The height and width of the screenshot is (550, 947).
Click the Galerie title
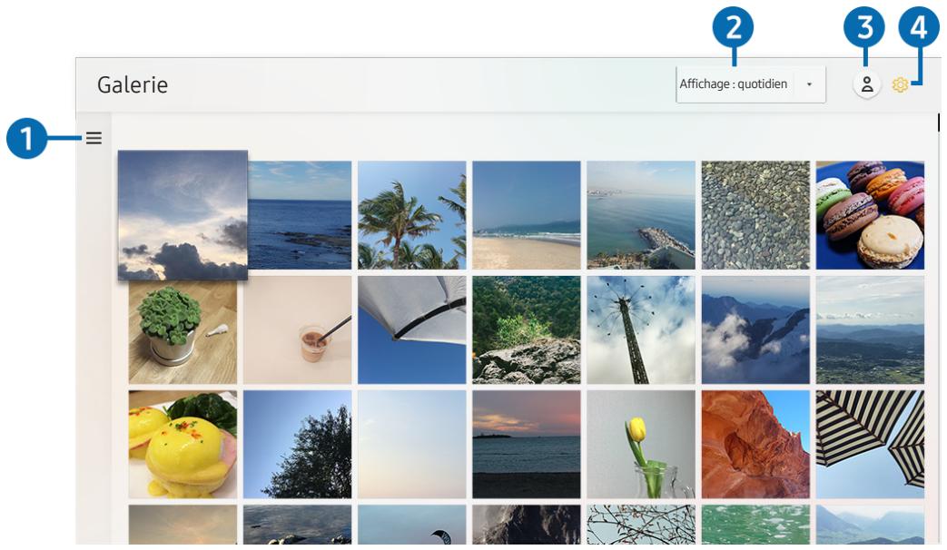point(133,84)
